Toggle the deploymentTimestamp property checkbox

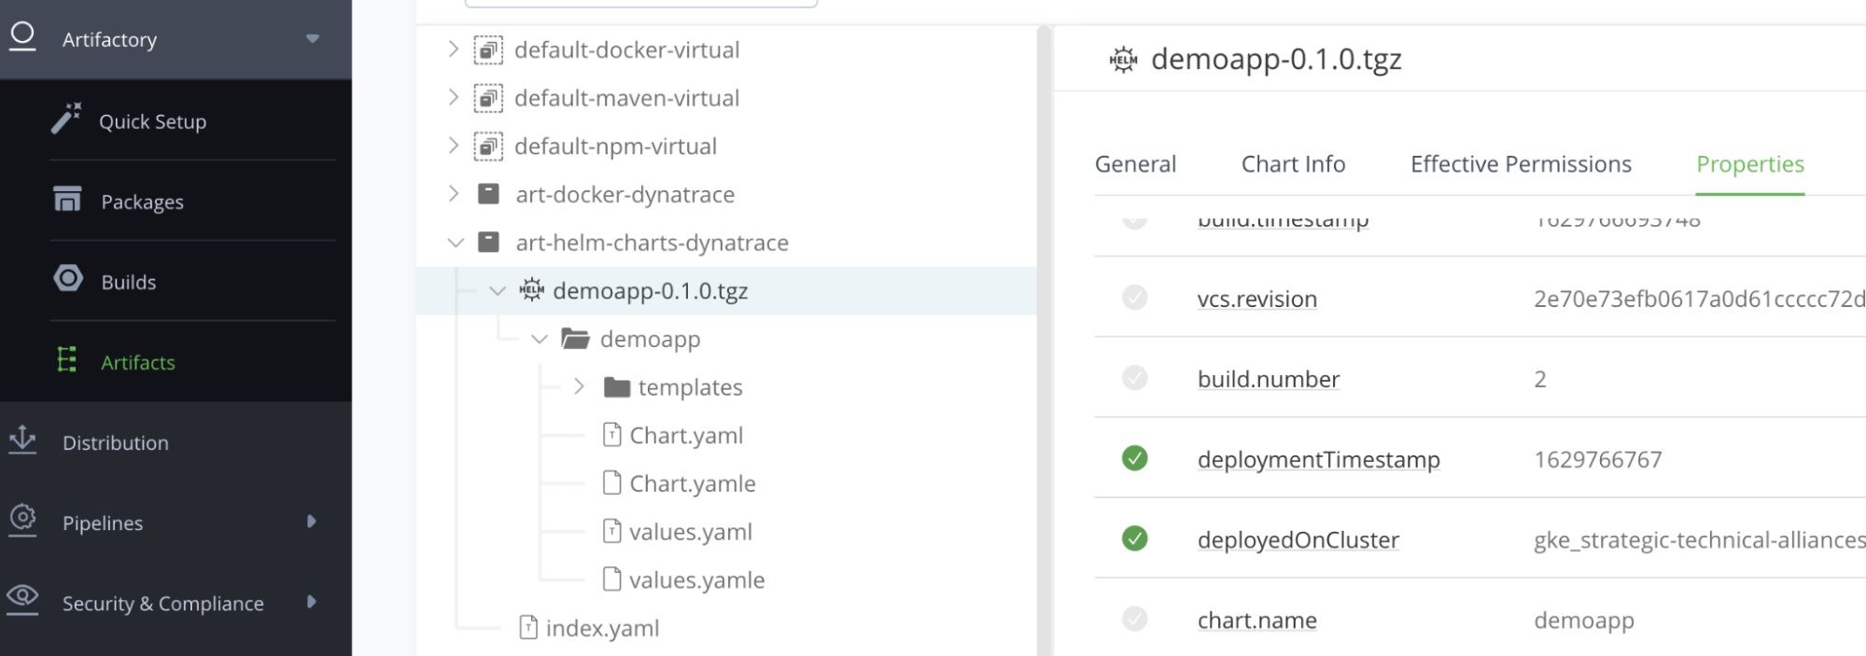1134,458
